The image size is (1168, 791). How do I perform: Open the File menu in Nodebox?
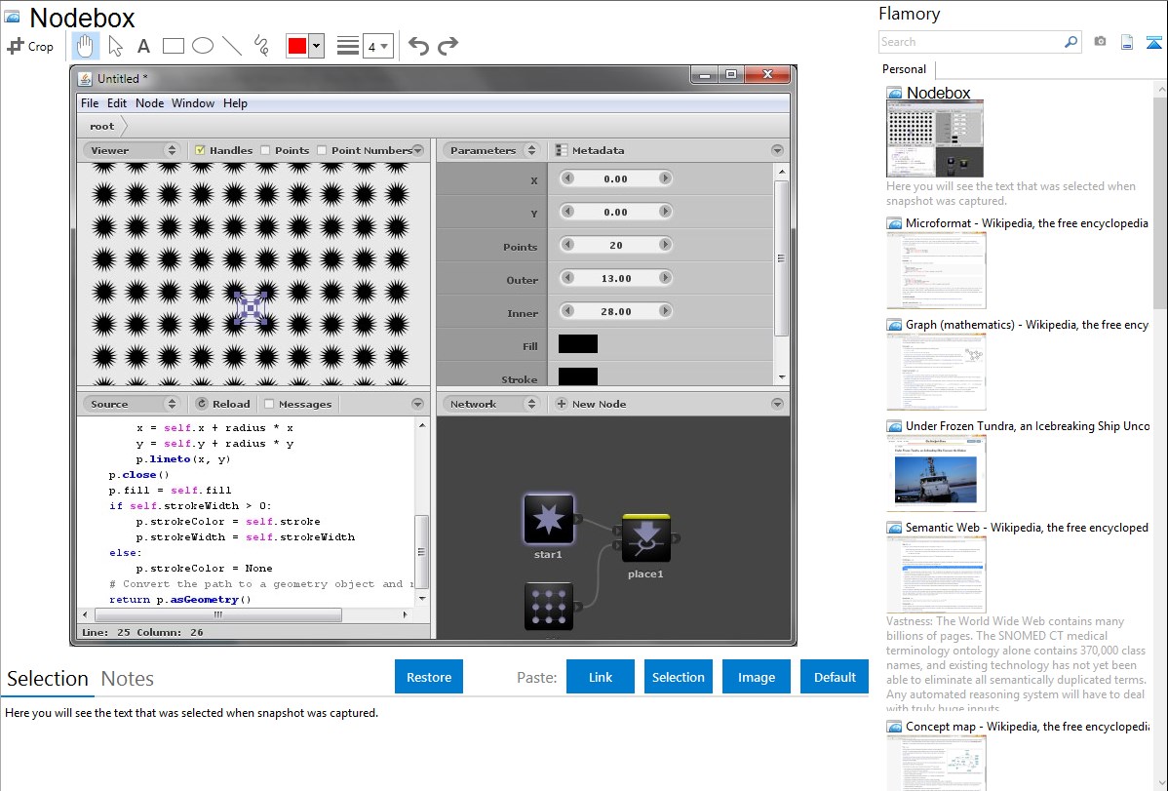pyautogui.click(x=90, y=102)
